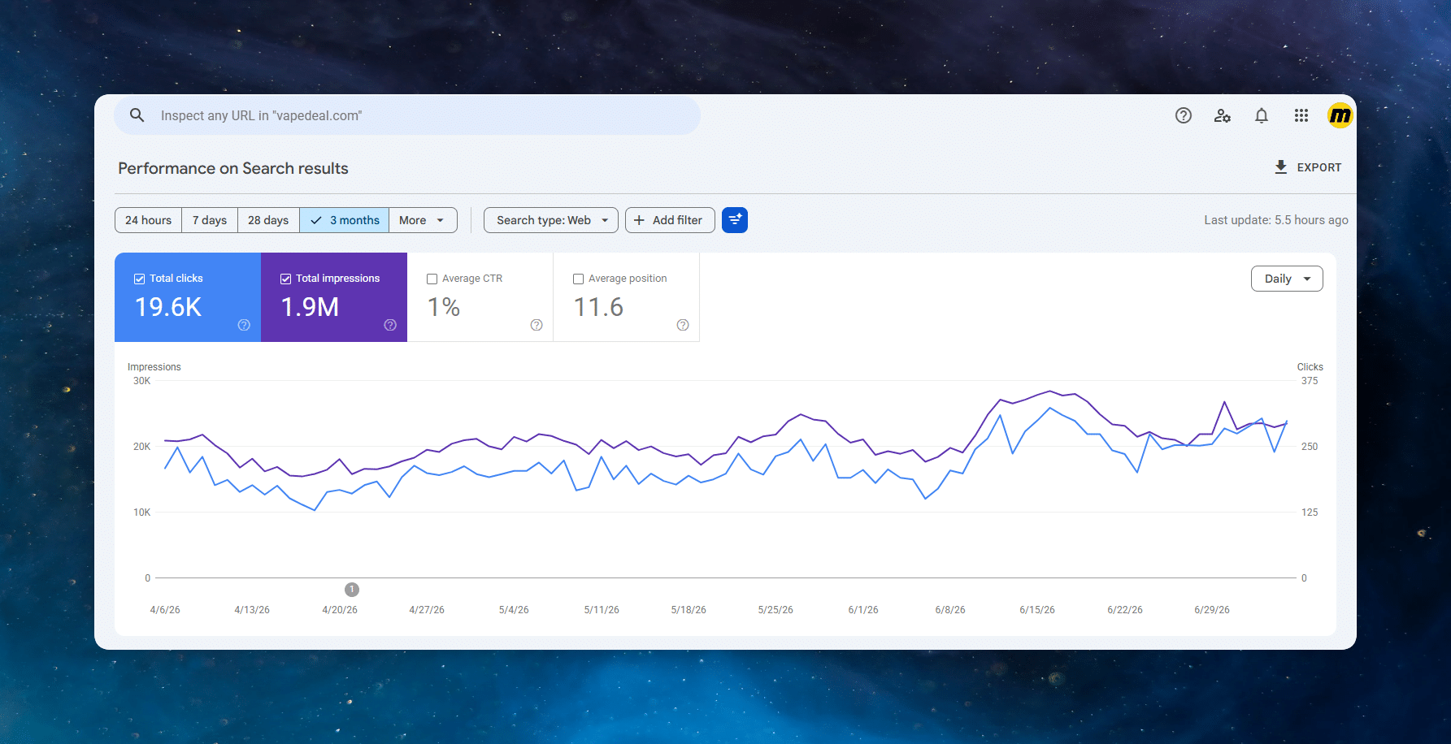Open the Help question mark icon
This screenshot has width=1451, height=744.
tap(1184, 115)
